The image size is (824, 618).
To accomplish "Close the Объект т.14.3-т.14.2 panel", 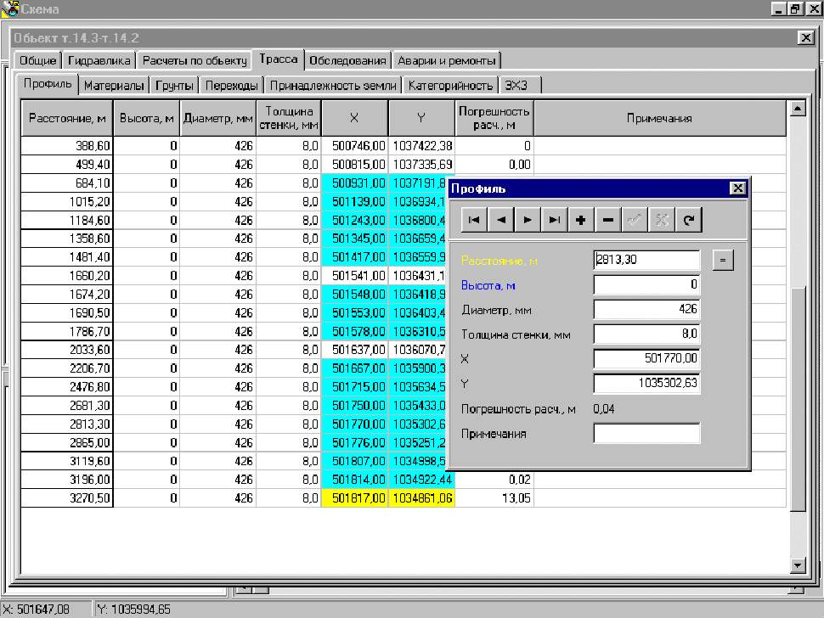I will [805, 37].
